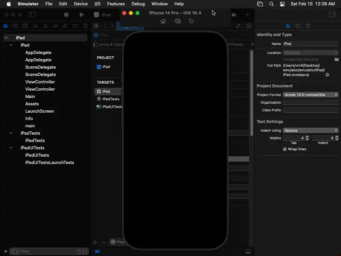Go back with editor left chevron

pyautogui.click(x=106, y=26)
